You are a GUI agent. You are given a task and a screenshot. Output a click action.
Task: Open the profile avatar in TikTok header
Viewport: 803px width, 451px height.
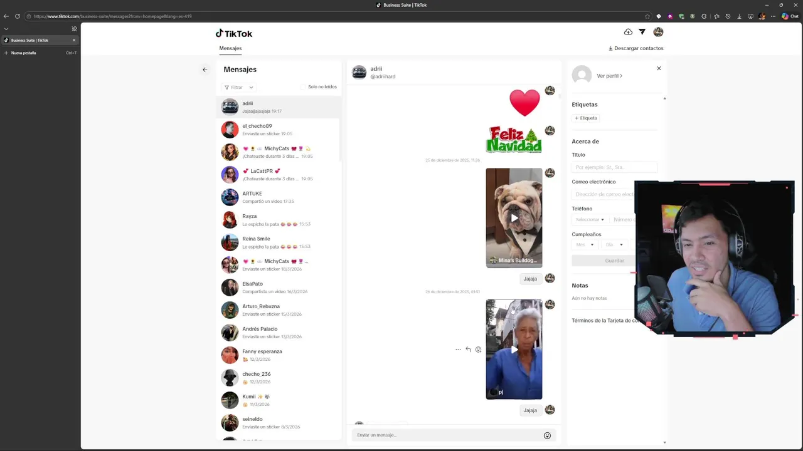click(x=658, y=32)
